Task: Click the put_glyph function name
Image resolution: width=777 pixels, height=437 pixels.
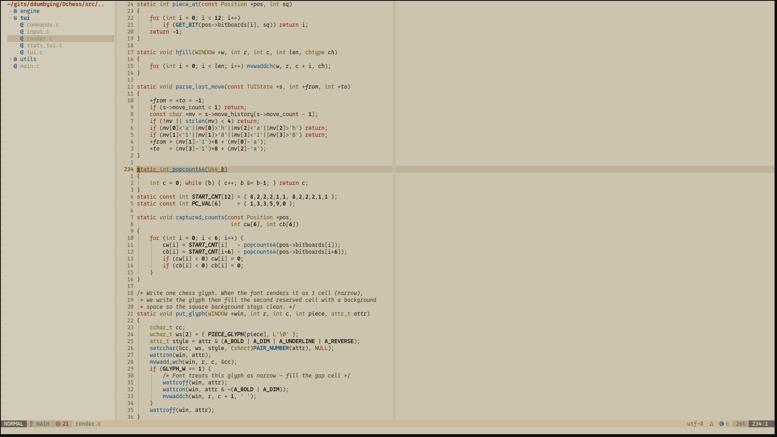Action: 190,314
